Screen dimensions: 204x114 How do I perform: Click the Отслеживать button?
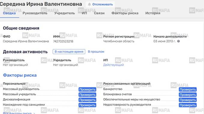100,4
